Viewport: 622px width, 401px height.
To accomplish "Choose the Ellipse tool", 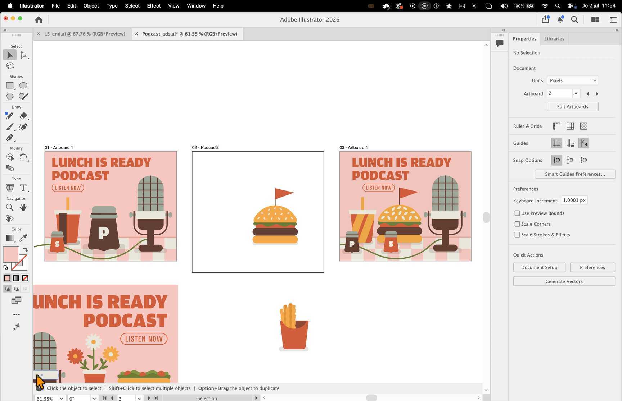I will point(23,86).
